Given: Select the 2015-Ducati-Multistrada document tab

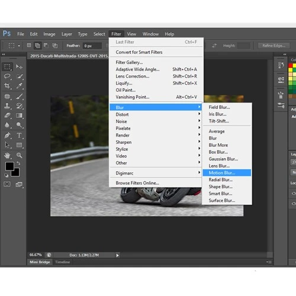Looking at the screenshot, I should click(x=69, y=56).
